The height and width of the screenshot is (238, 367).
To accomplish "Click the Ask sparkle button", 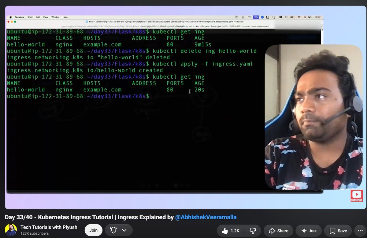I will [x=309, y=231].
